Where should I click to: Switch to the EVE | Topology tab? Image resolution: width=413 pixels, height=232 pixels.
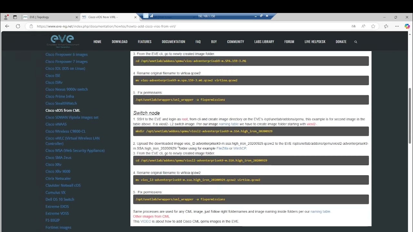point(50,17)
